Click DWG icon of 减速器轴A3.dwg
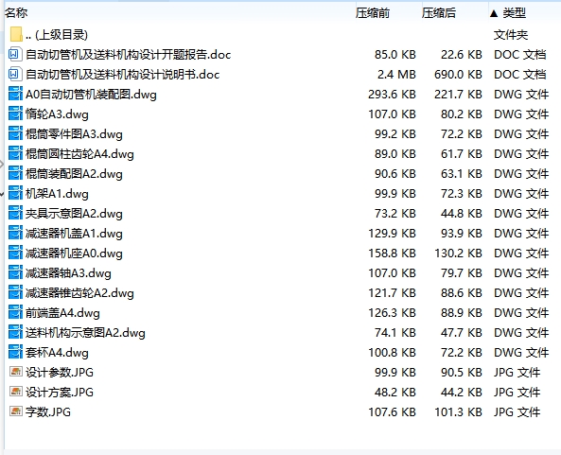The height and width of the screenshot is (455, 561). [15, 273]
